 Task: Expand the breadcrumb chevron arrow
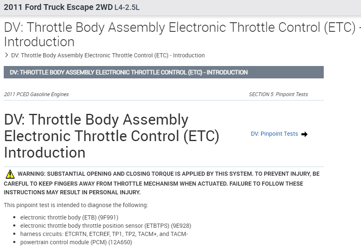7,55
